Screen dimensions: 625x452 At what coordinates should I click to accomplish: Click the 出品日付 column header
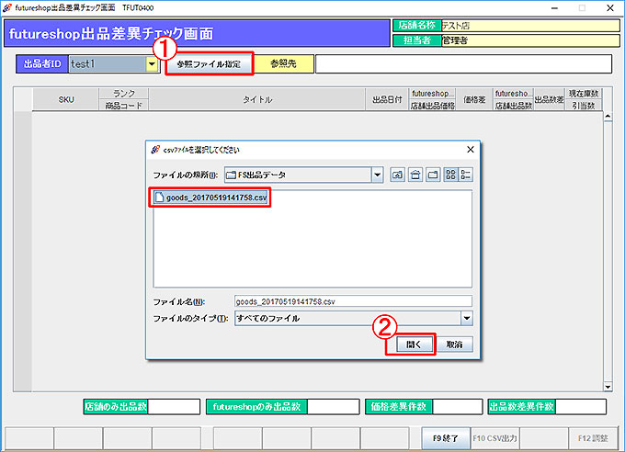pos(387,99)
